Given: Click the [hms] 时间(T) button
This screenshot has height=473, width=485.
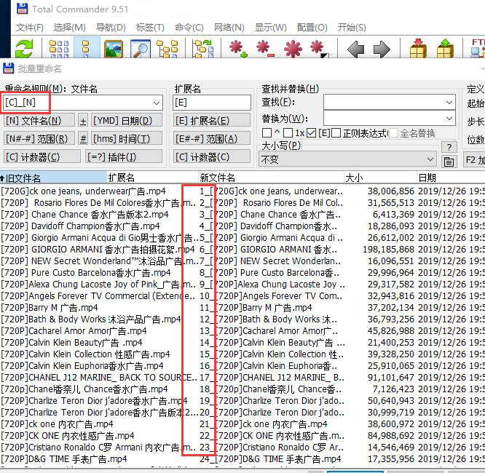Looking at the screenshot, I should pos(127,138).
